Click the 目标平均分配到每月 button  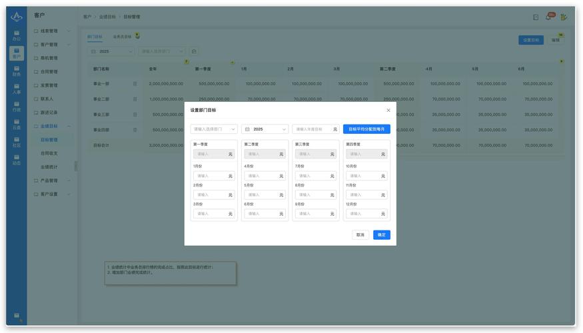pos(366,129)
